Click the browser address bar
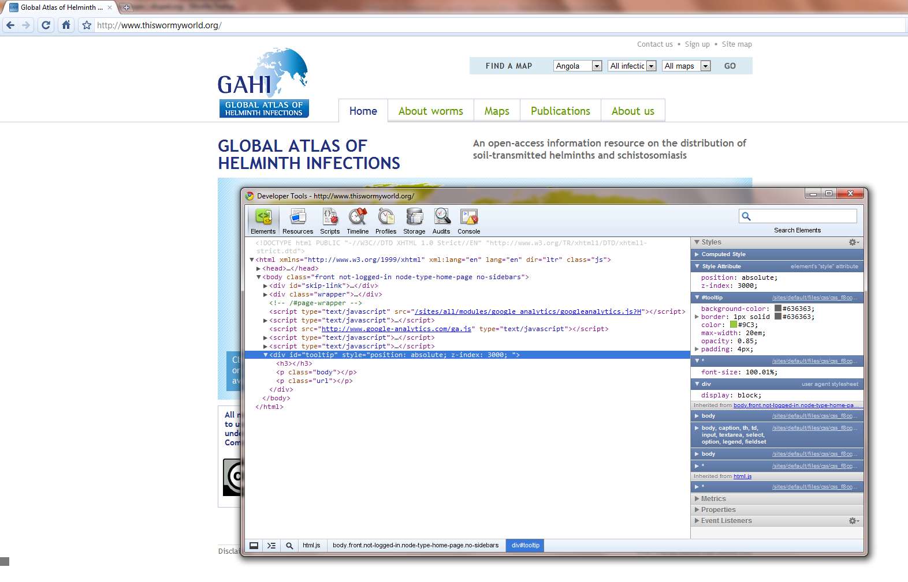The image size is (908, 582). [x=500, y=25]
